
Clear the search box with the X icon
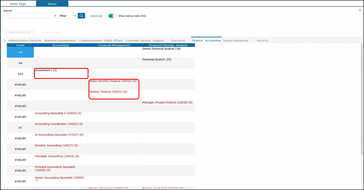click(55, 16)
